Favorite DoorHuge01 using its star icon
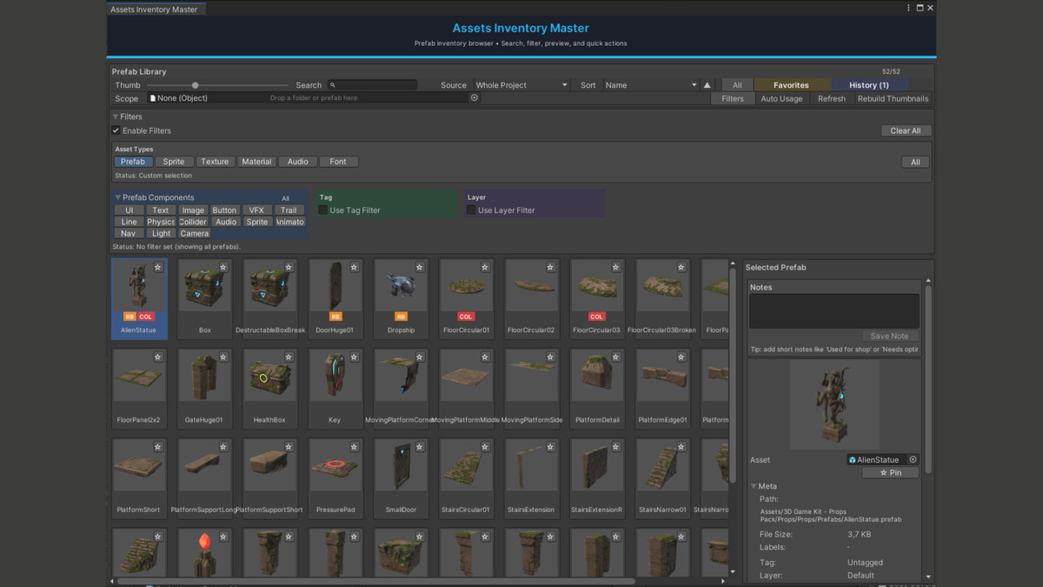This screenshot has width=1043, height=587. click(354, 268)
